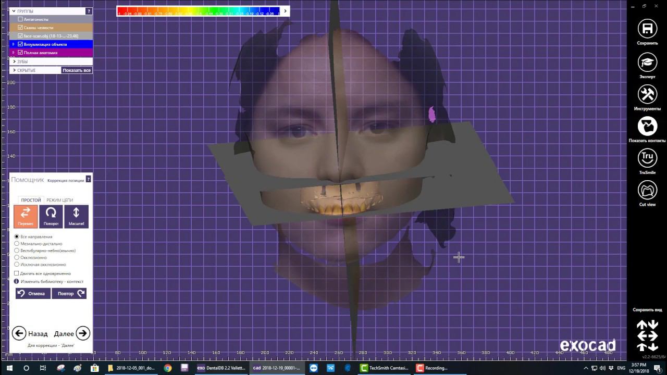Open TeamViewer from the taskbar
The width and height of the screenshot is (667, 375).
click(x=314, y=368)
